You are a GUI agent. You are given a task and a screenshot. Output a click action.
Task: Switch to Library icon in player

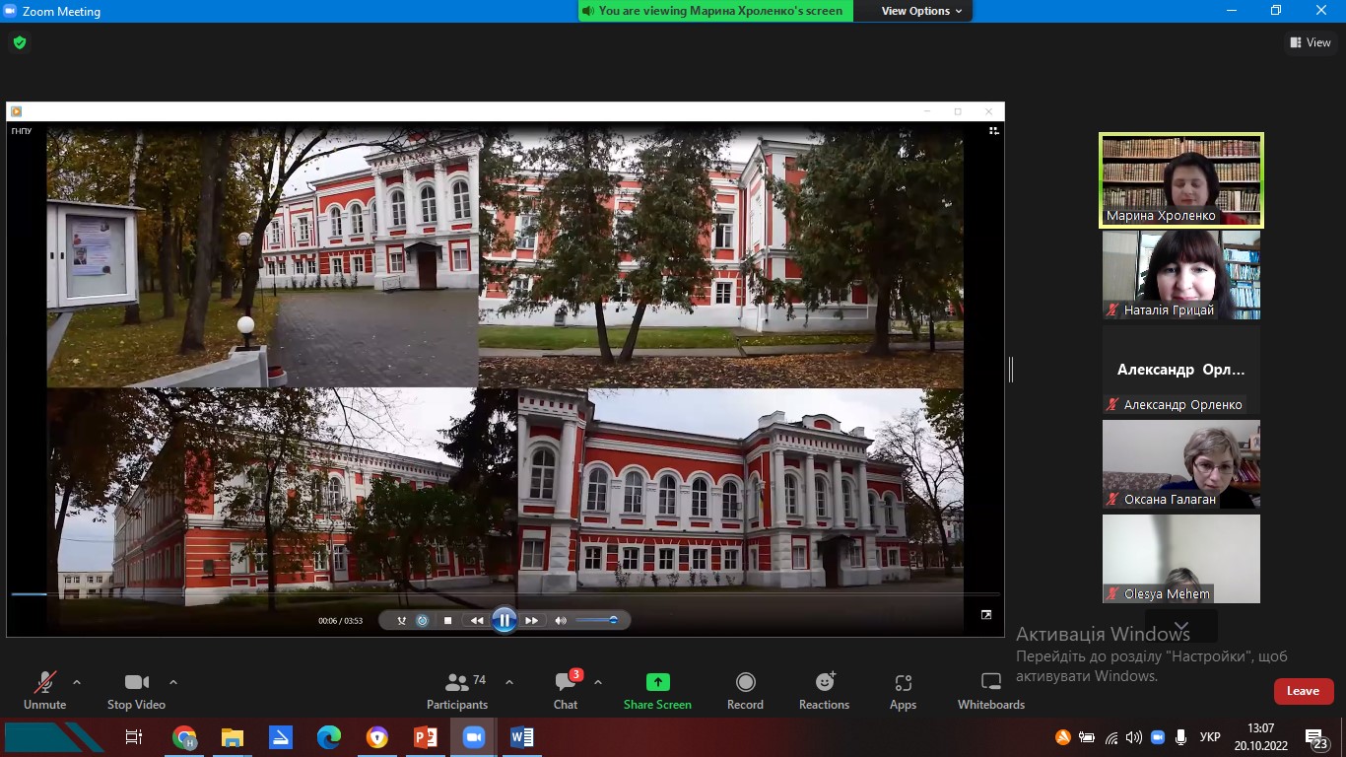(x=994, y=130)
